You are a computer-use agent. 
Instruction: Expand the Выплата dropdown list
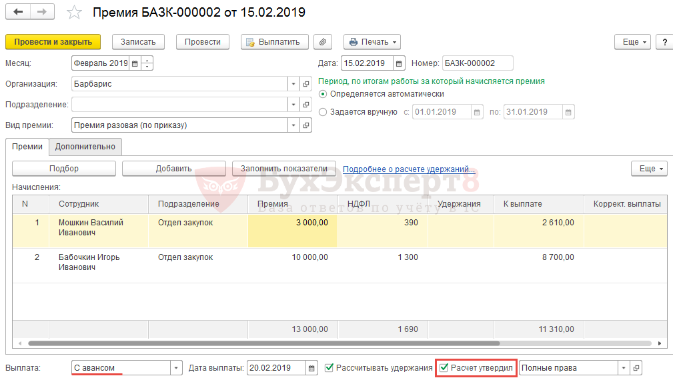tap(176, 368)
